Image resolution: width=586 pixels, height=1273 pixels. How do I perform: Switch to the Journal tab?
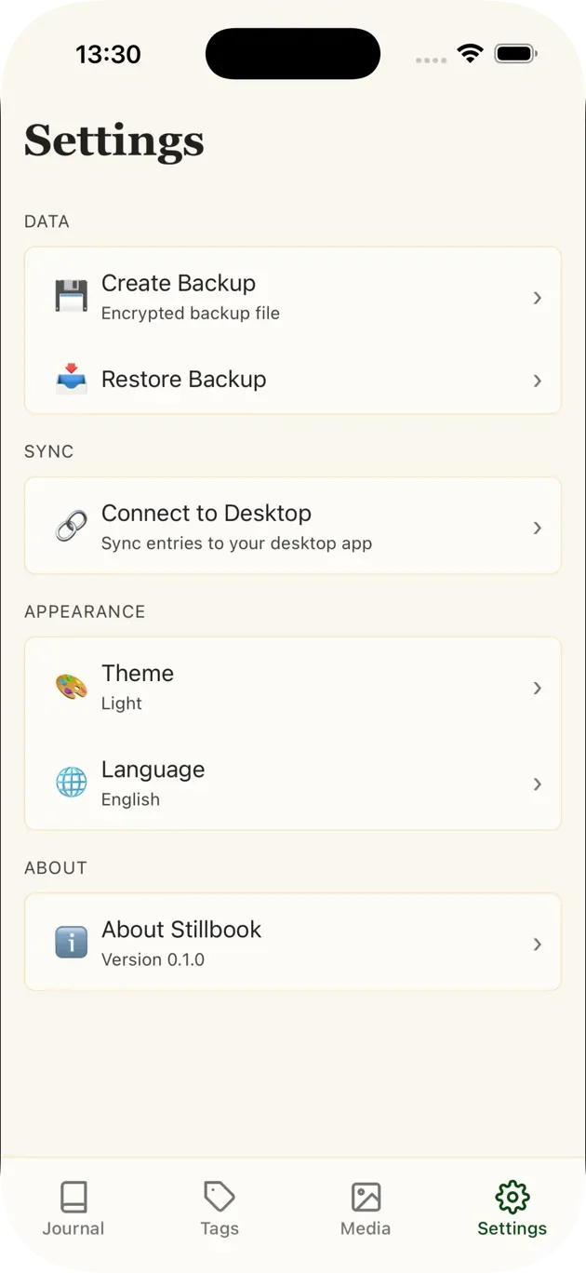[x=73, y=1208]
